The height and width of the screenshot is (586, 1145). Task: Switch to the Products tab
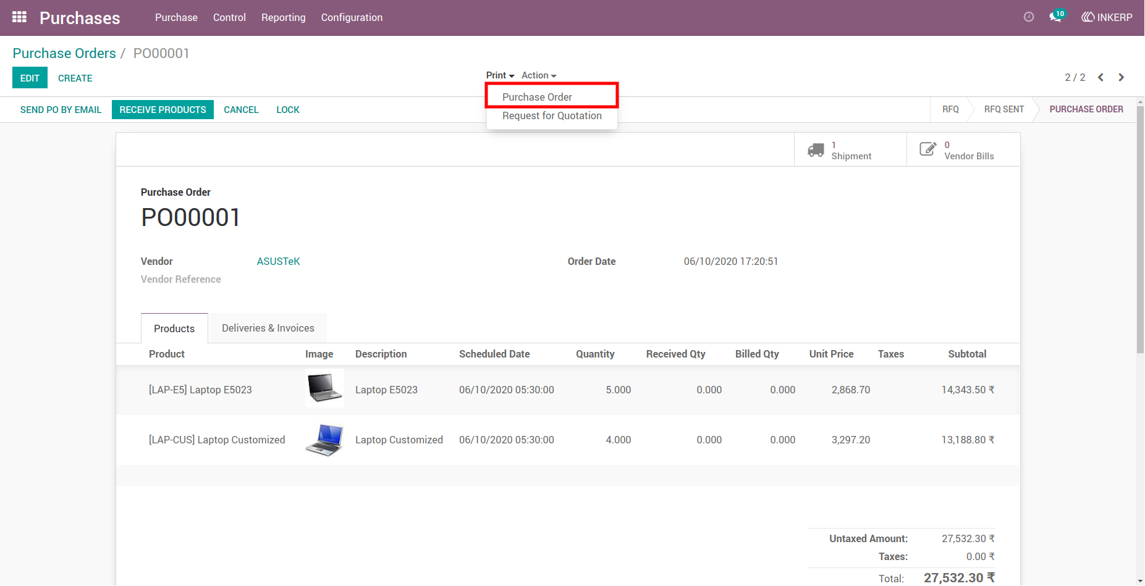(x=174, y=329)
